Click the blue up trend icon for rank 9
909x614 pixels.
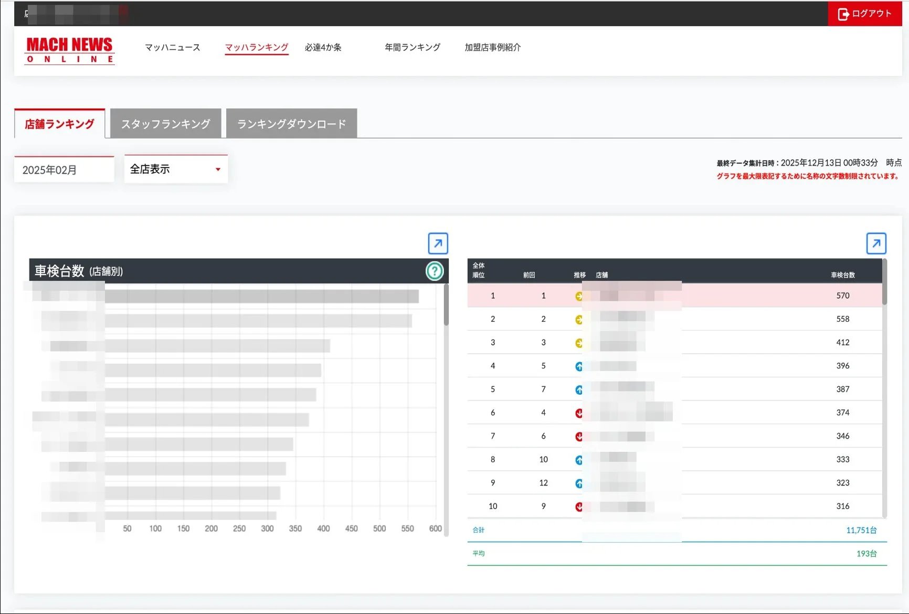point(579,483)
